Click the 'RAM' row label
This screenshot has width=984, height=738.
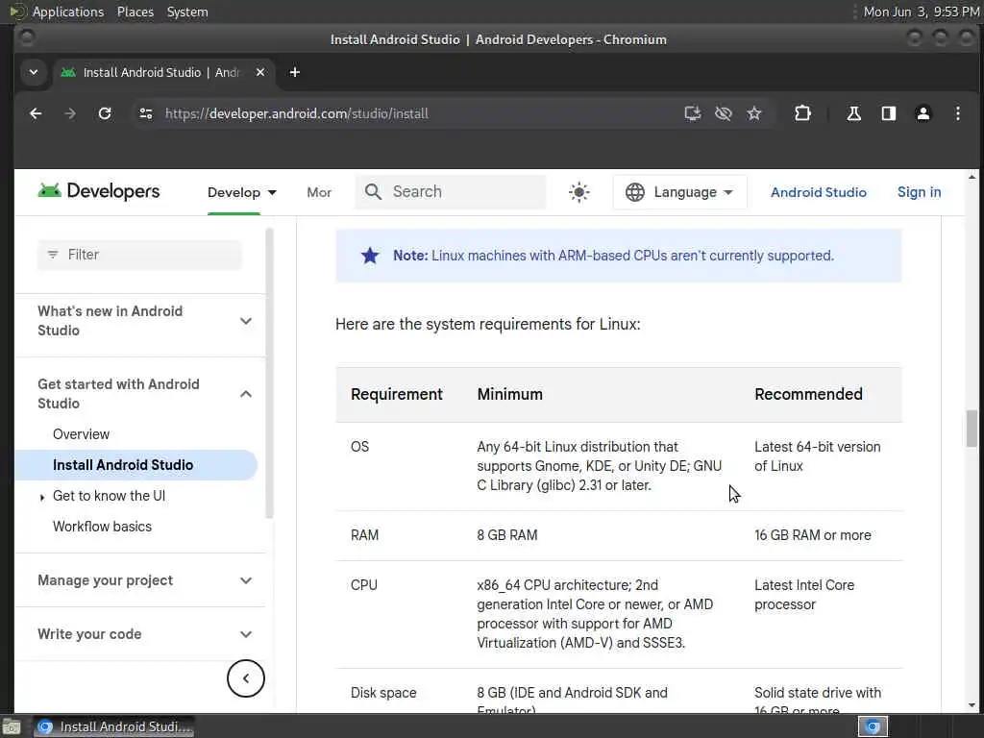tap(364, 535)
